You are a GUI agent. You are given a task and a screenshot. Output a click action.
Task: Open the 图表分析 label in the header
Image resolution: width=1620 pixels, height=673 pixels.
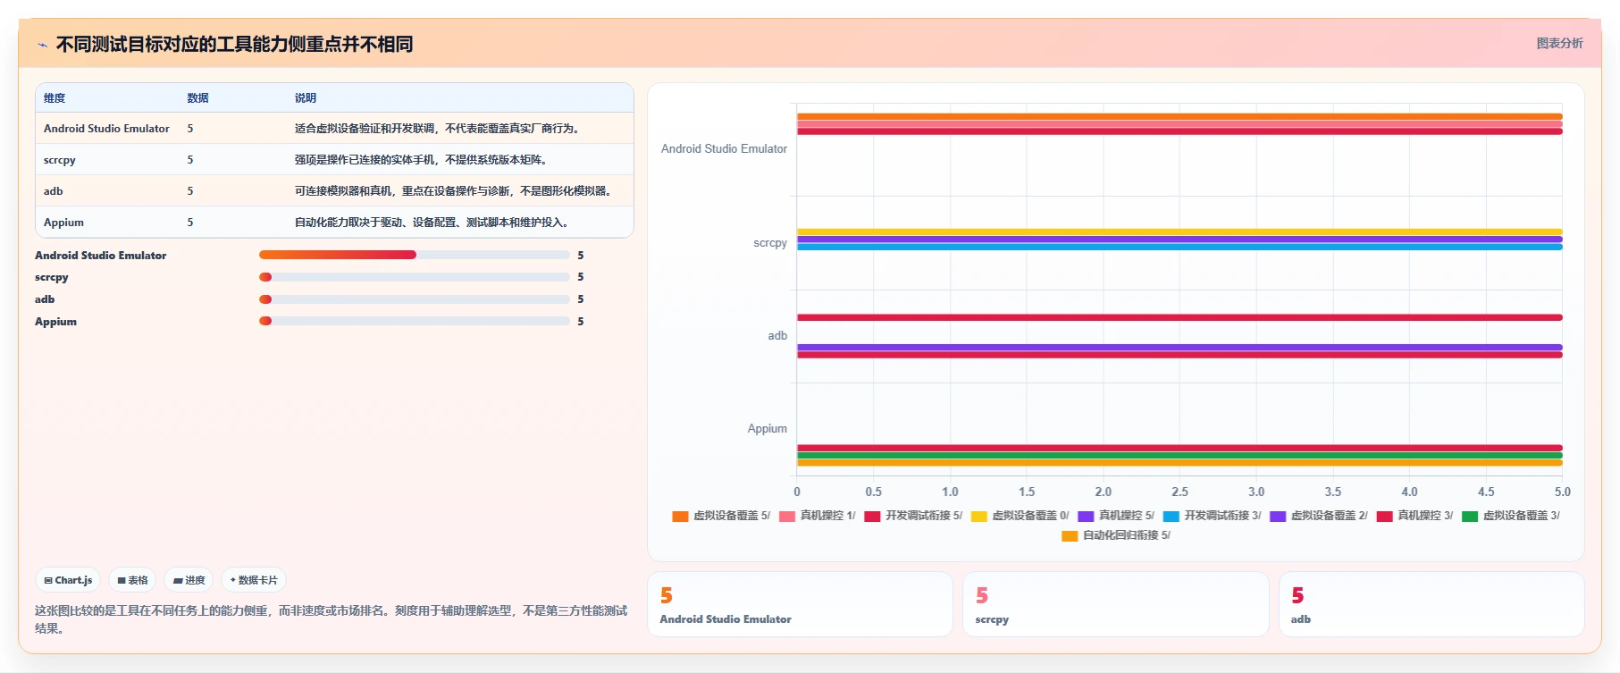coord(1559,43)
